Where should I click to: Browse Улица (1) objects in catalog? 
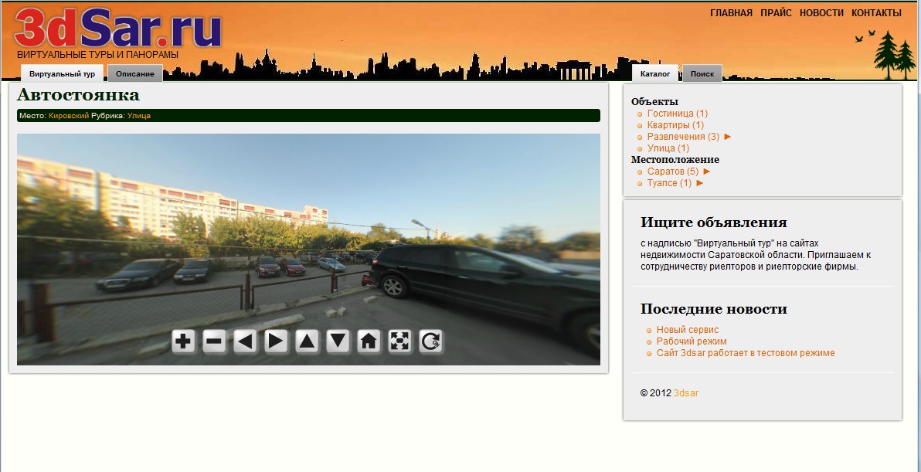click(668, 148)
